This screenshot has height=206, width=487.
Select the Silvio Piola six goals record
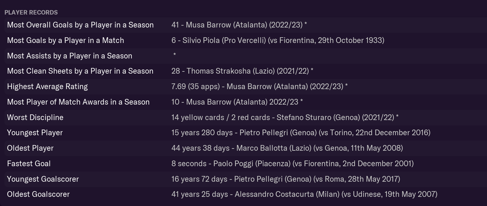278,40
